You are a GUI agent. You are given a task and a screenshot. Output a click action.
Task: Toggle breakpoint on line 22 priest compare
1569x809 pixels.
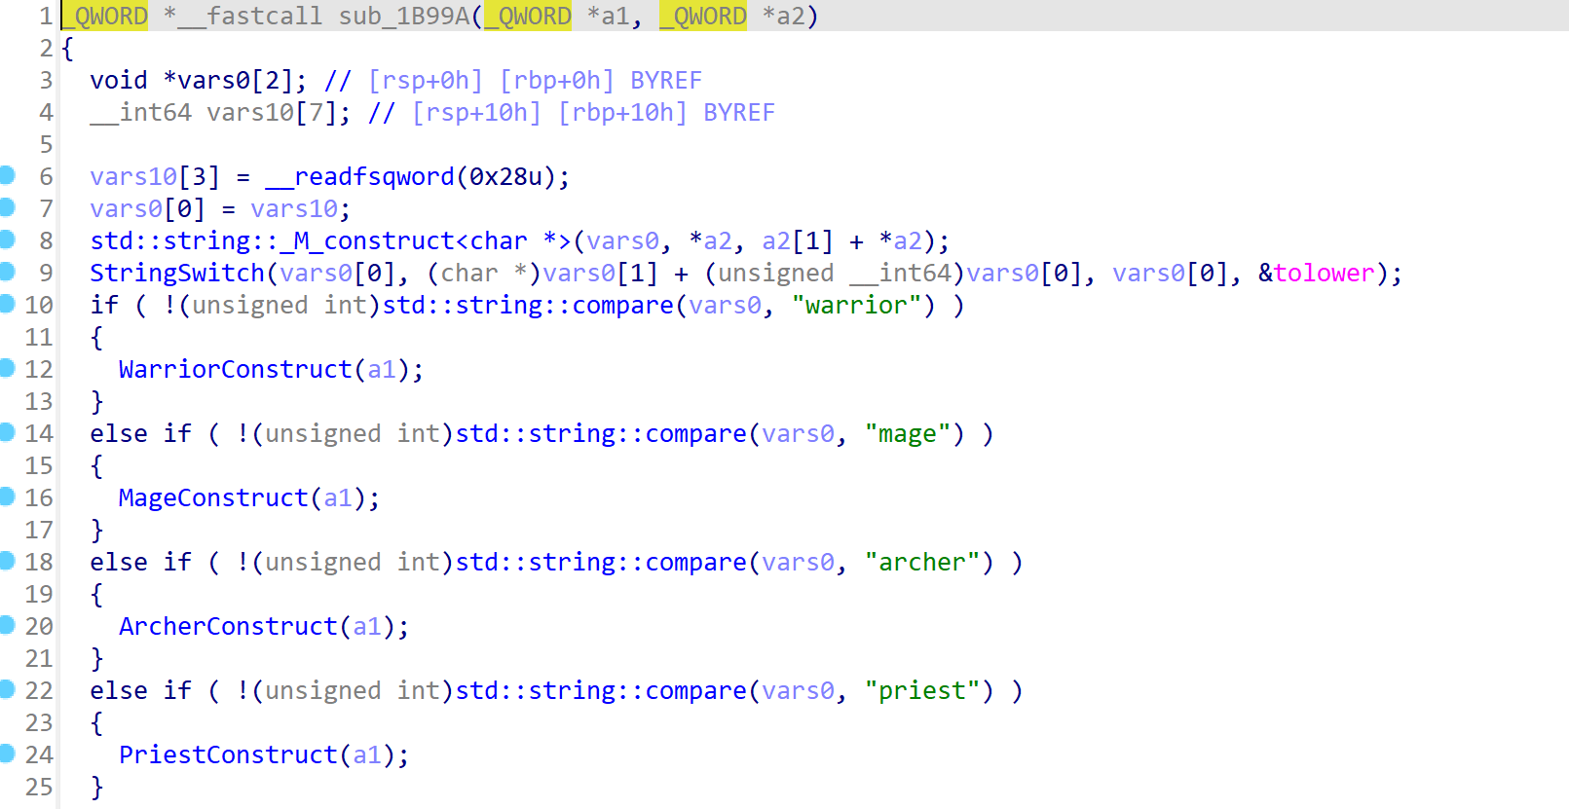[7, 689]
